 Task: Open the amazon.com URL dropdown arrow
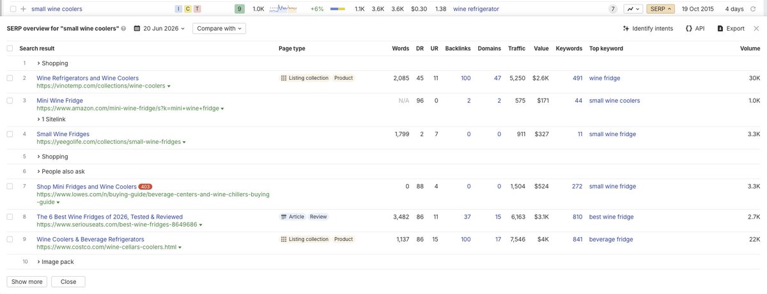[x=222, y=109]
